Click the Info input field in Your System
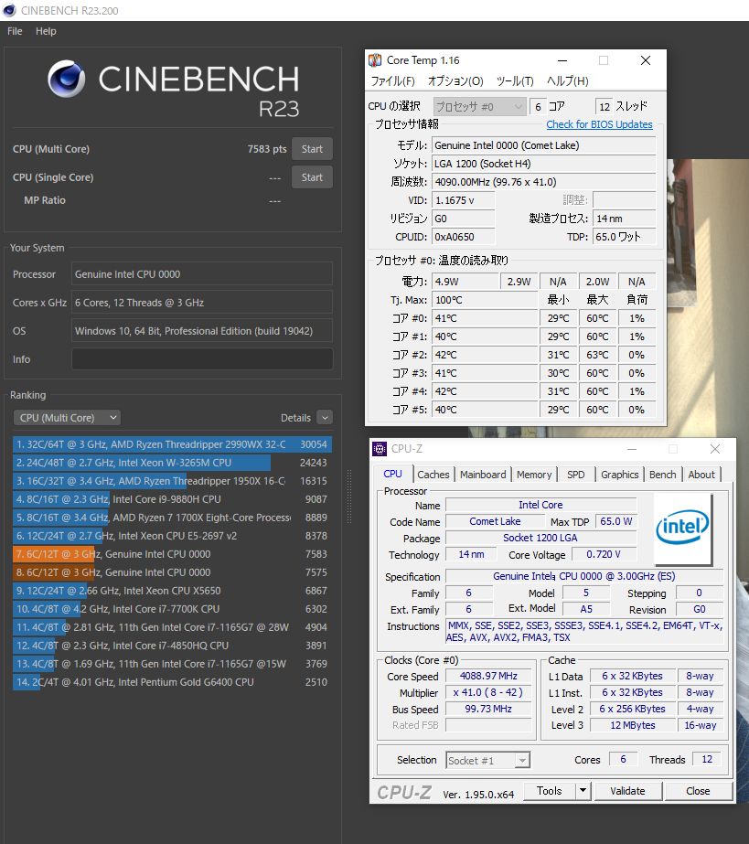This screenshot has height=844, width=749. point(202,359)
